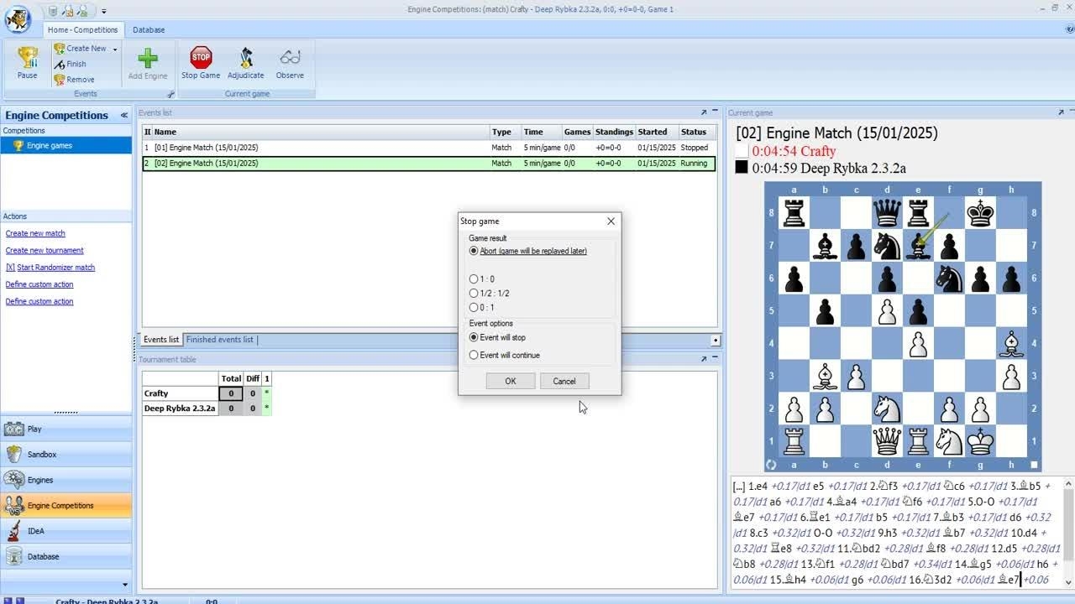The width and height of the screenshot is (1075, 604).
Task: Expand the Create New dropdown arrow
Action: [x=115, y=49]
